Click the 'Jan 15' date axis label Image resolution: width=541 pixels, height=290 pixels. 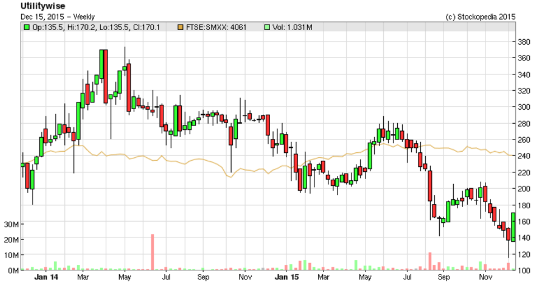pos(286,277)
